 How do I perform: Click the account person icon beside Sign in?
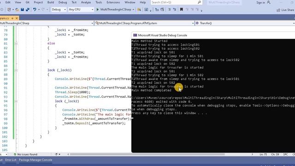point(269,2)
